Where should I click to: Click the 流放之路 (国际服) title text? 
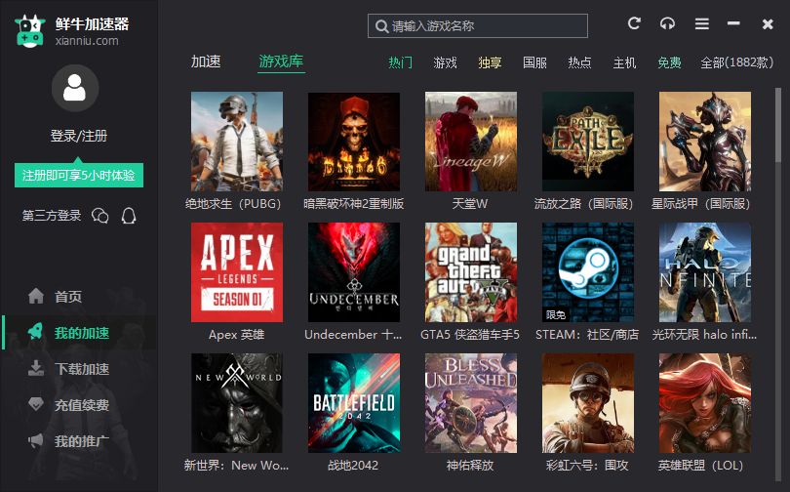coord(583,204)
